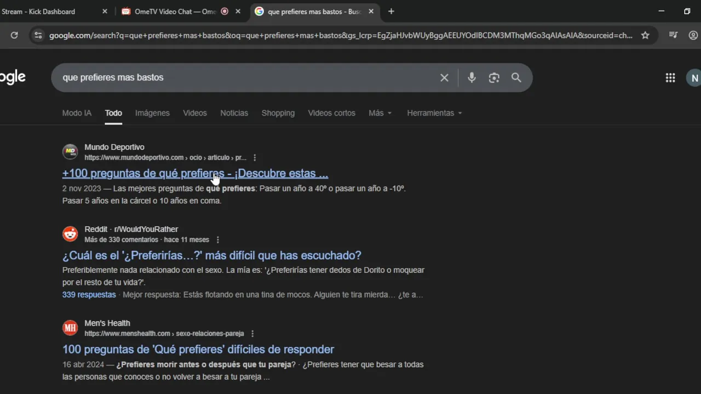
Task: Focus the Google search box text
Action: click(113, 78)
